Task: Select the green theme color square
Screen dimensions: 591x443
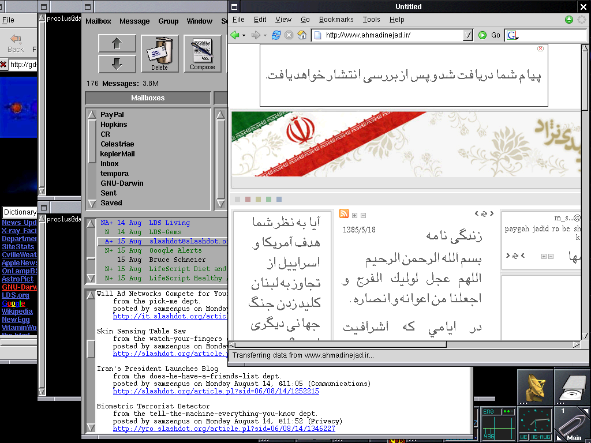Action: click(268, 199)
